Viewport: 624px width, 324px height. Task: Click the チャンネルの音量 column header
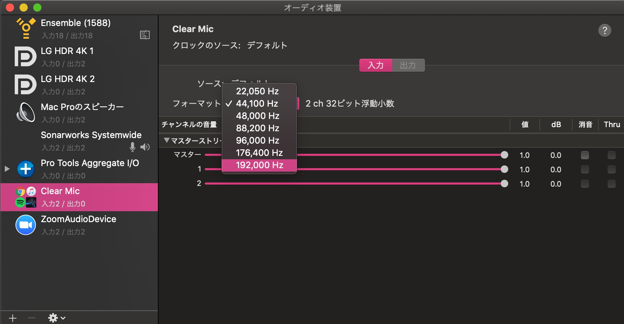pyautogui.click(x=189, y=124)
